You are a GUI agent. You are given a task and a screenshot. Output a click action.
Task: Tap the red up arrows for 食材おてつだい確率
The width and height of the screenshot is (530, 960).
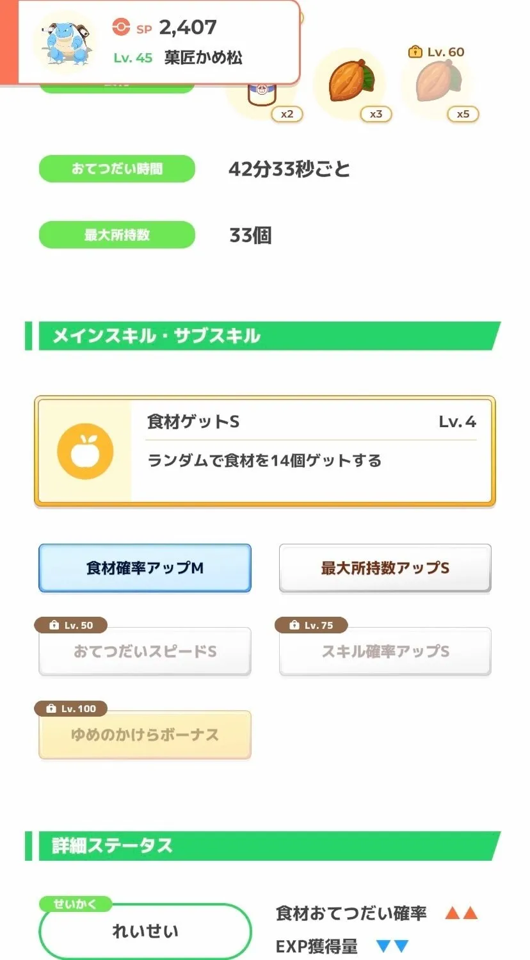tap(462, 913)
